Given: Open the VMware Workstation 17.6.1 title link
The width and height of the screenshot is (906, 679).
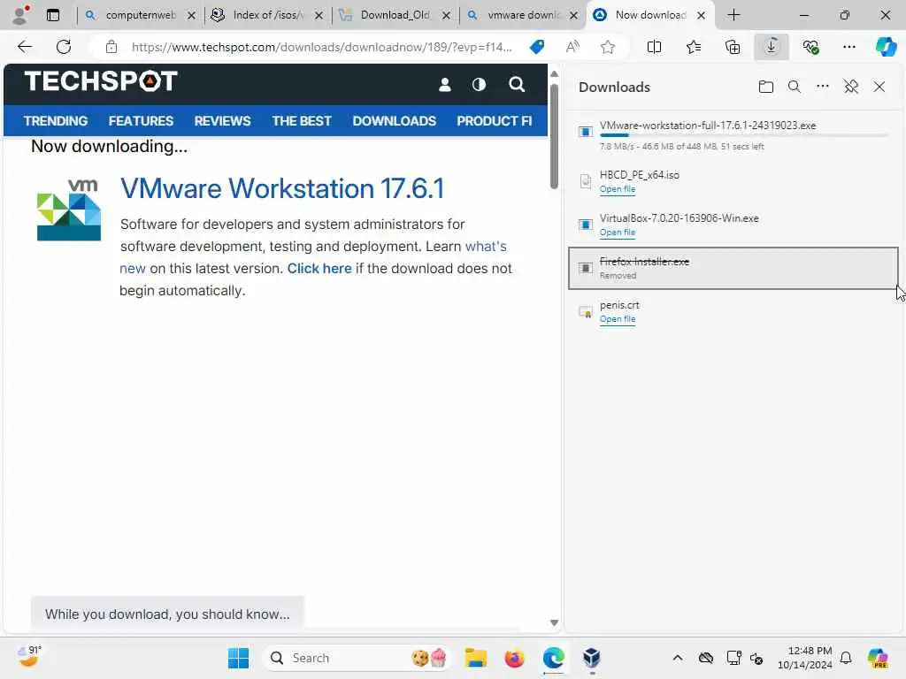Looking at the screenshot, I should pos(282,188).
